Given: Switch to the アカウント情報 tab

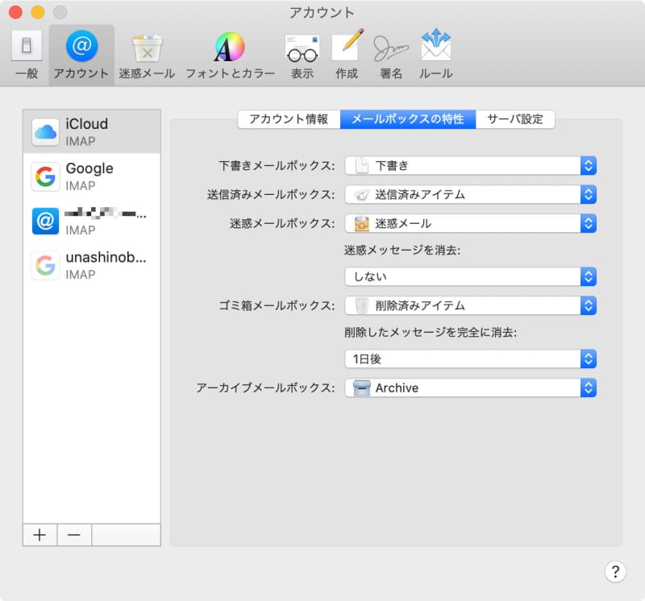Looking at the screenshot, I should click(289, 119).
